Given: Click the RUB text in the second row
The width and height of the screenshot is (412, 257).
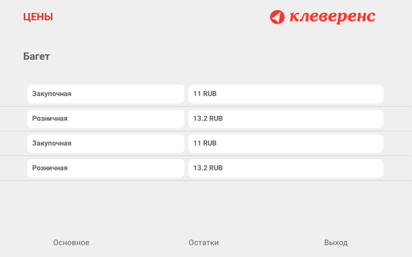Looking at the screenshot, I should click(x=216, y=118).
